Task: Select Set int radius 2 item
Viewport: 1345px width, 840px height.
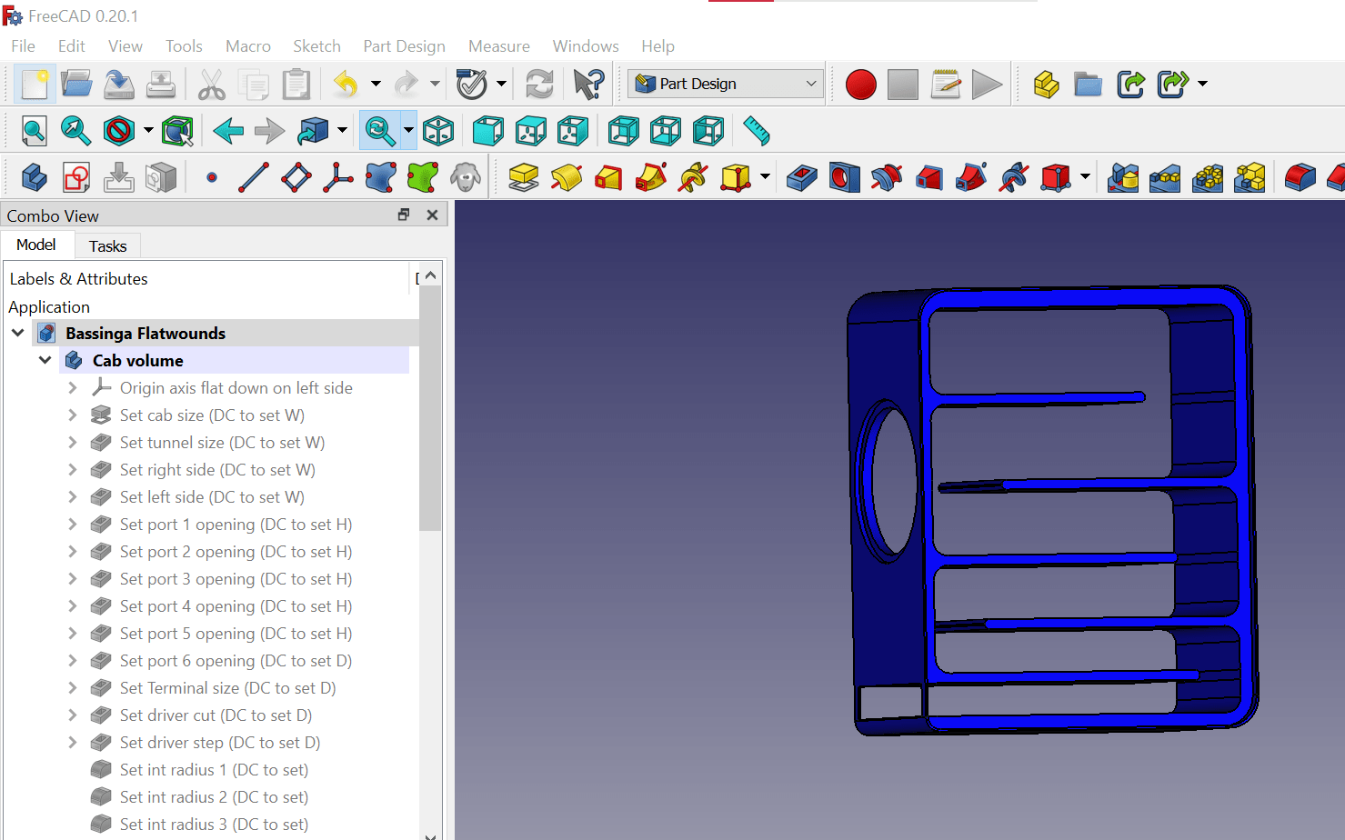Action: [x=214, y=797]
